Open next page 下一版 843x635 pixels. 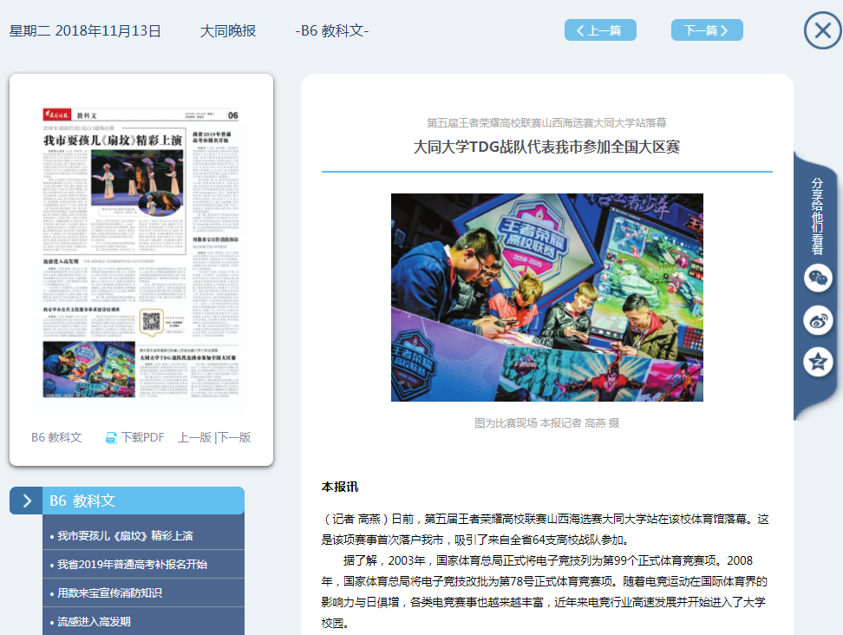coord(234,438)
